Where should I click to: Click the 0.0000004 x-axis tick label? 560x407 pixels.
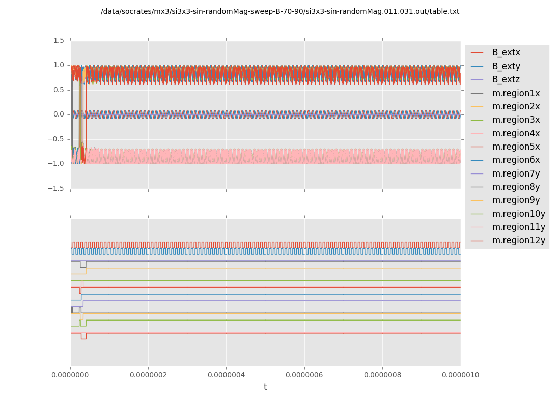226,375
